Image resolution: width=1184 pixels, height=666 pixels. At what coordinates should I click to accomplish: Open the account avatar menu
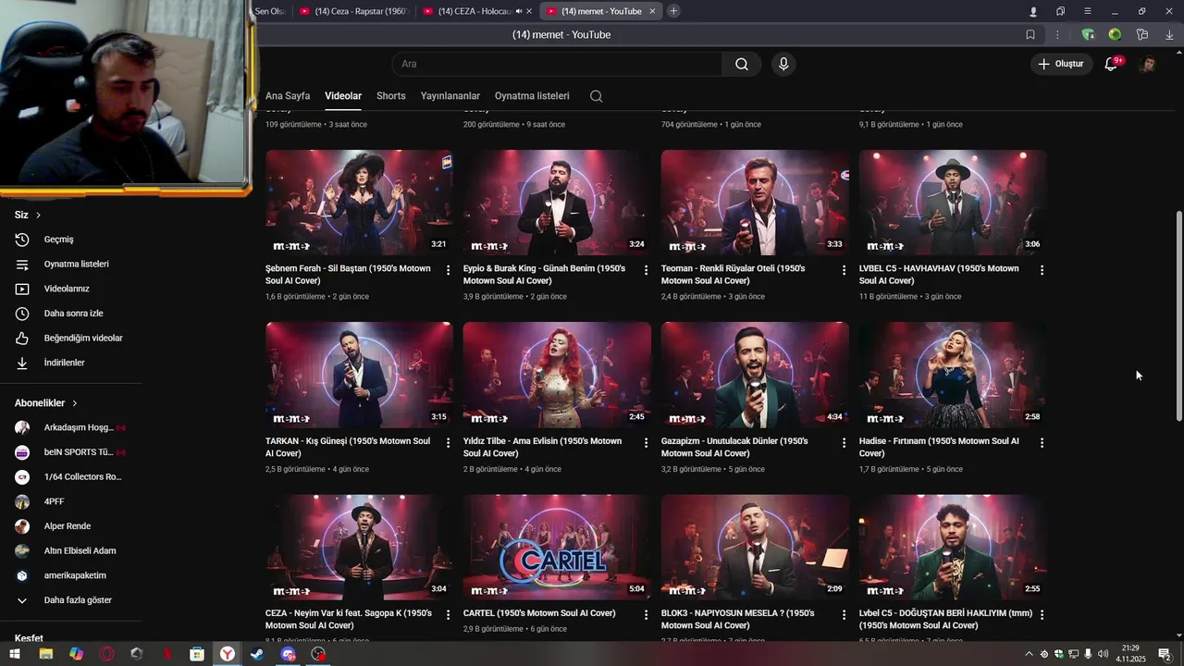tap(1147, 64)
